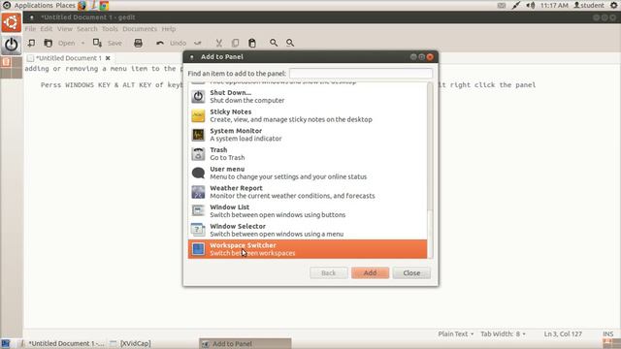Viewport: 621px width, 349px height.
Task: Open the gedit File menu
Action: pyautogui.click(x=30, y=29)
